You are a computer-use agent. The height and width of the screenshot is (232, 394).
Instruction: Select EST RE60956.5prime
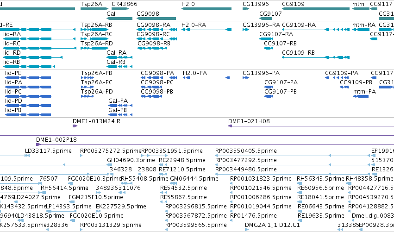click(321, 188)
